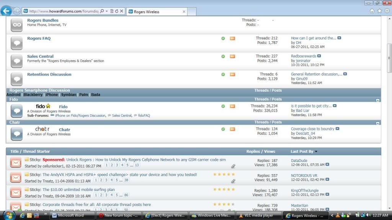Screen dimensions: 392x220
Task: Go to page 38 of AndyVX speed challenge thread
Action: point(126,180)
